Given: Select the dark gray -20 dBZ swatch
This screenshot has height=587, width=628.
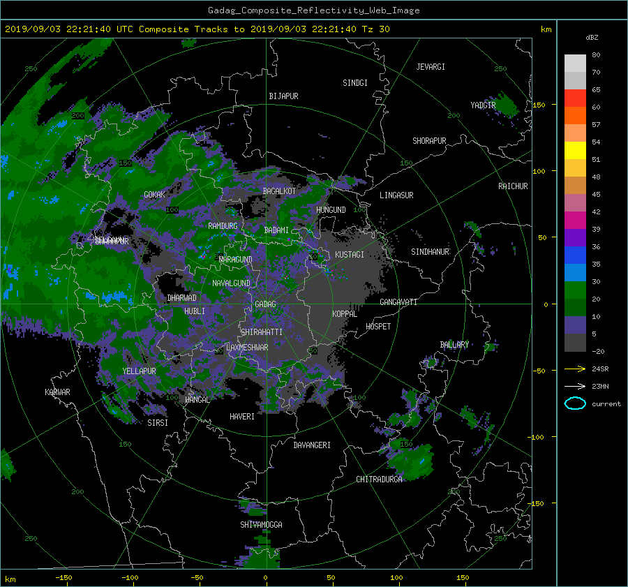Looking at the screenshot, I should 575,342.
